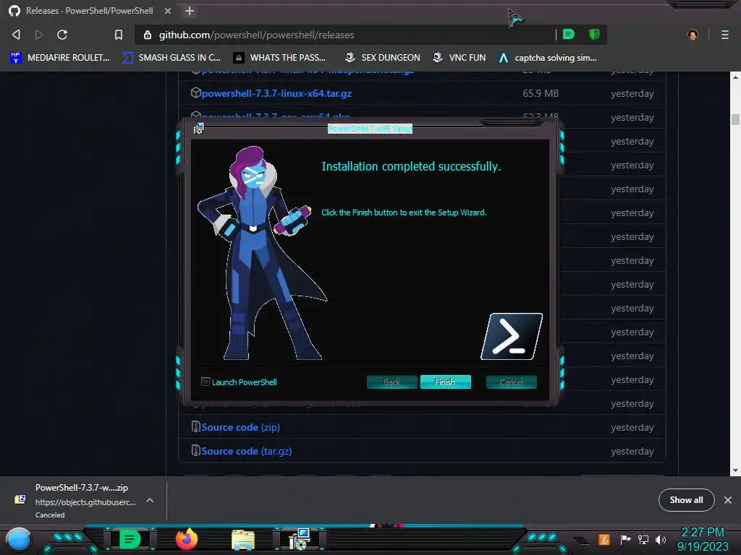Viewport: 741px width, 555px height.
Task: Download Source code (zip)
Action: 240,427
